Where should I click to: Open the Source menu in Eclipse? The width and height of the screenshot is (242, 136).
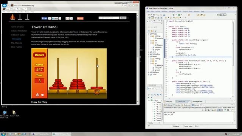(158, 11)
